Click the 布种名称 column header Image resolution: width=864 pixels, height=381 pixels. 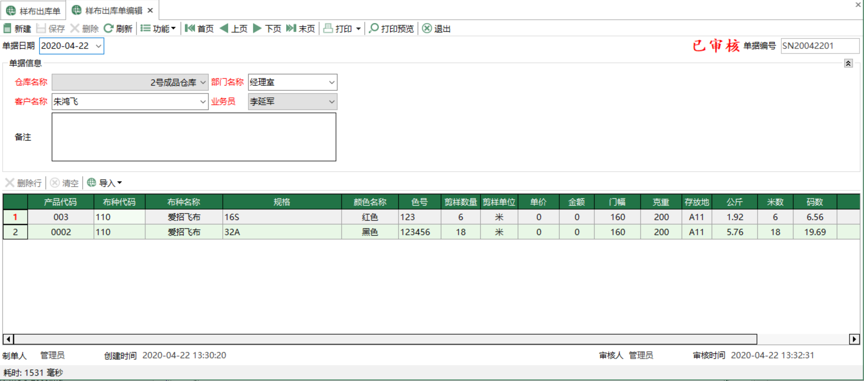click(x=184, y=202)
